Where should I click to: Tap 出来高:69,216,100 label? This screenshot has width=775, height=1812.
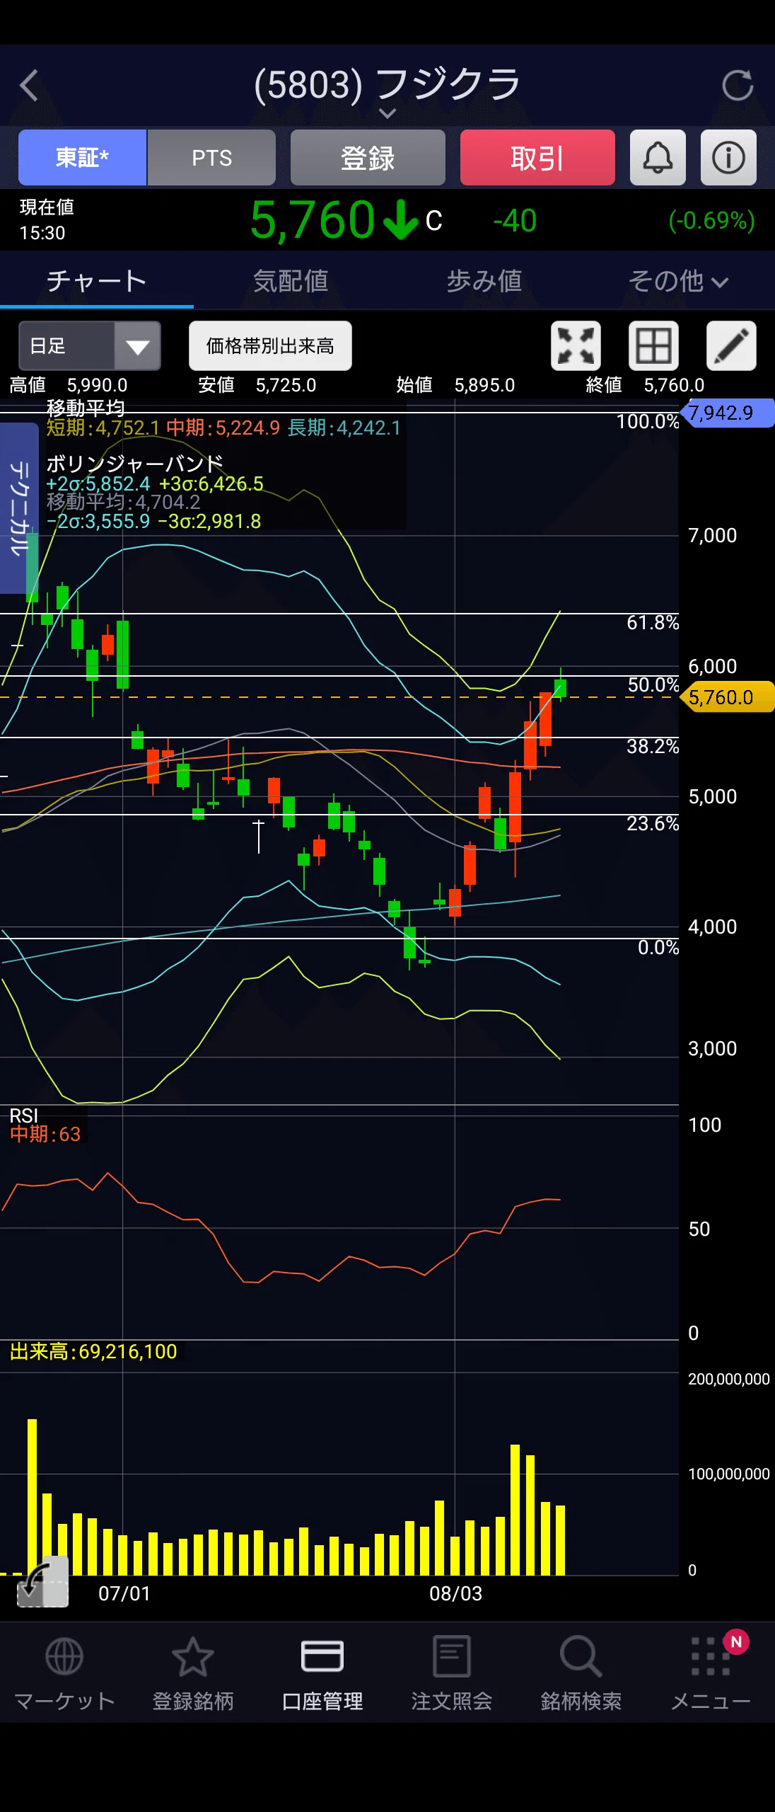(x=93, y=1351)
